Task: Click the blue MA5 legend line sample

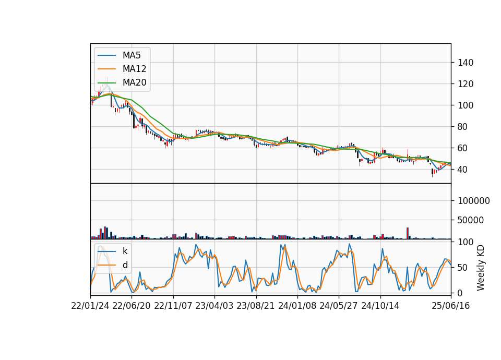Action: click(106, 55)
